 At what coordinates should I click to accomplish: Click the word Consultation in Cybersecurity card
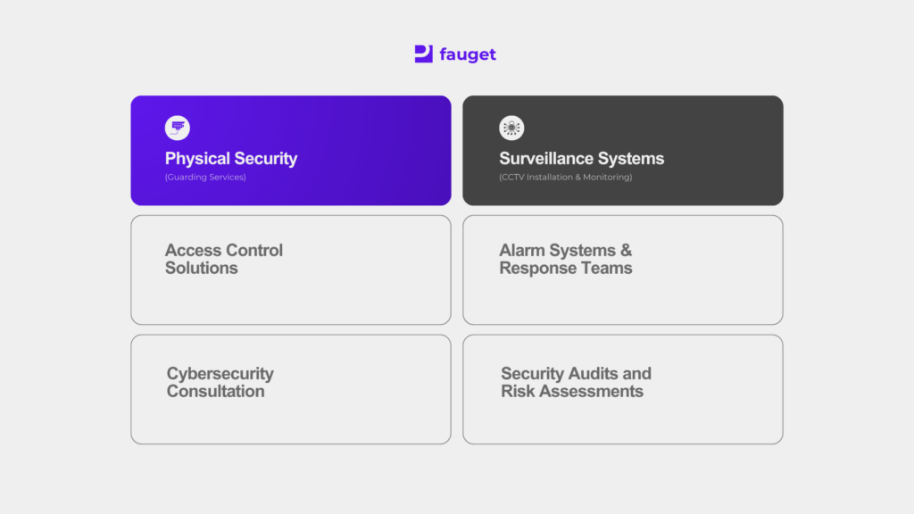(x=216, y=391)
